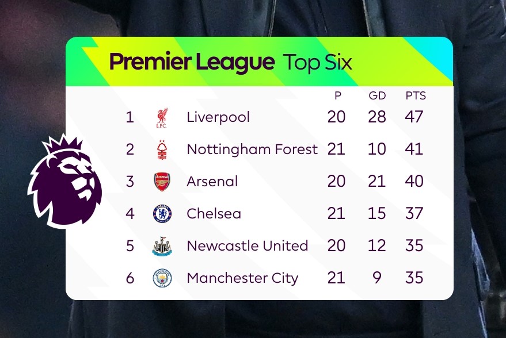The height and width of the screenshot is (338, 506).
Task: Select Chelsea team name
Action: (x=214, y=214)
